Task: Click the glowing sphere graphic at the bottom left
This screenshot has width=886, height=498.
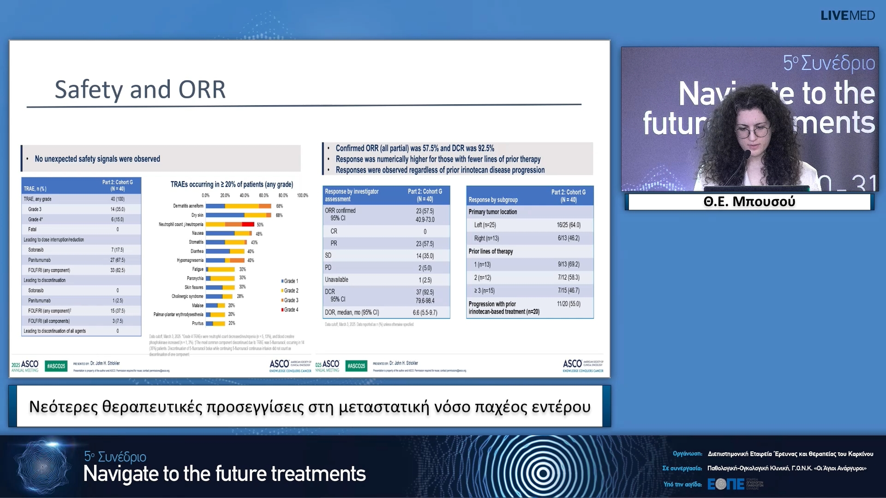Action: 42,467
